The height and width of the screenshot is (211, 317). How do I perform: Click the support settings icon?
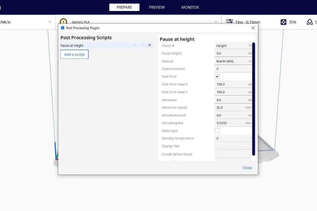tap(309, 22)
